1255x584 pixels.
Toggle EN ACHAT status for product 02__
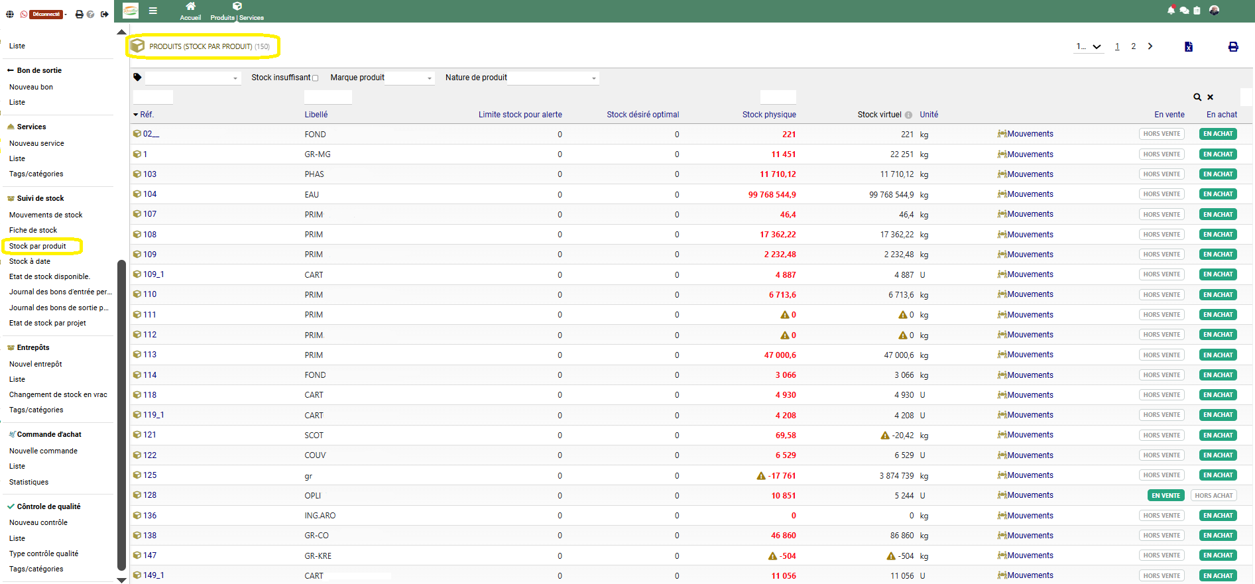pos(1218,134)
